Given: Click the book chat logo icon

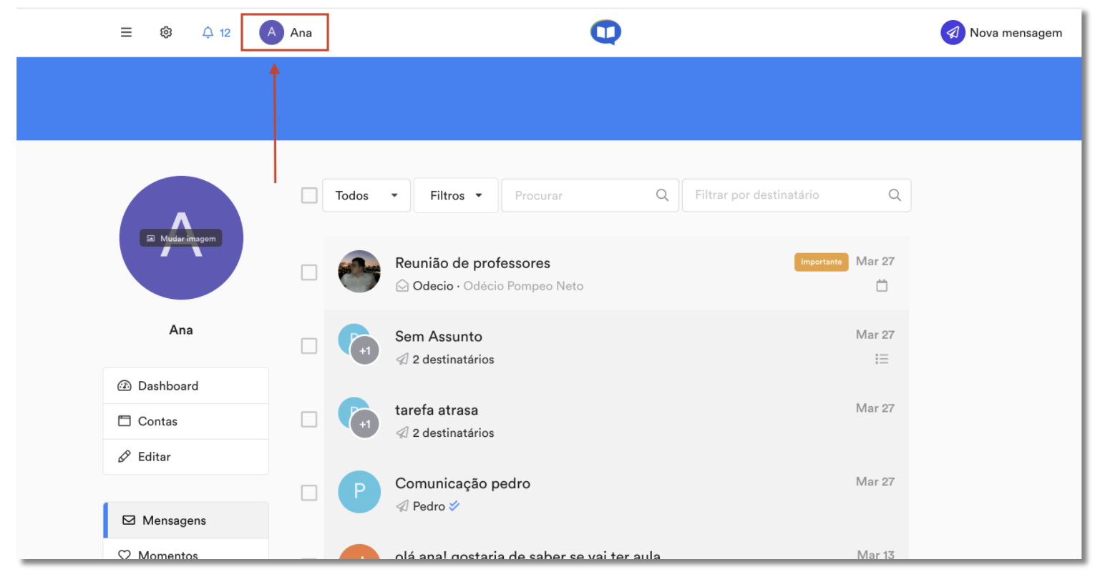Looking at the screenshot, I should (x=605, y=32).
